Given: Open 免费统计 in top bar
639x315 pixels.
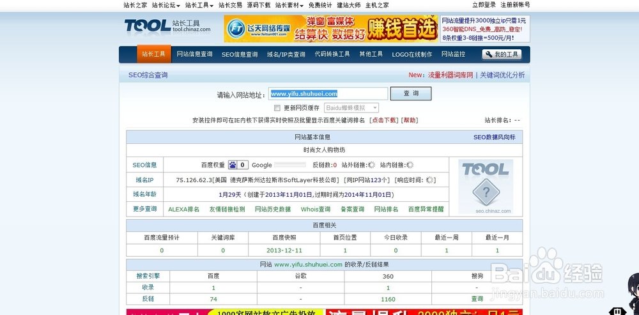Looking at the screenshot, I should pyautogui.click(x=320, y=5).
